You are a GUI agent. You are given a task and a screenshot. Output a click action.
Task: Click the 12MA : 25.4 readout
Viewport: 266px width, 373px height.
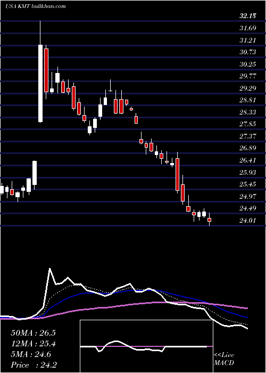coord(33,344)
